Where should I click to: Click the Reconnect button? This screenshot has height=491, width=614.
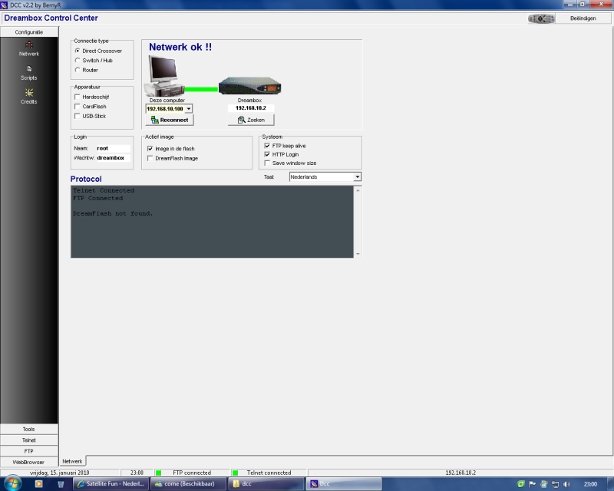point(170,120)
